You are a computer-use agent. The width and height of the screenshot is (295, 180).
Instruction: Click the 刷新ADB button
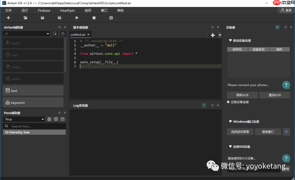point(242,95)
